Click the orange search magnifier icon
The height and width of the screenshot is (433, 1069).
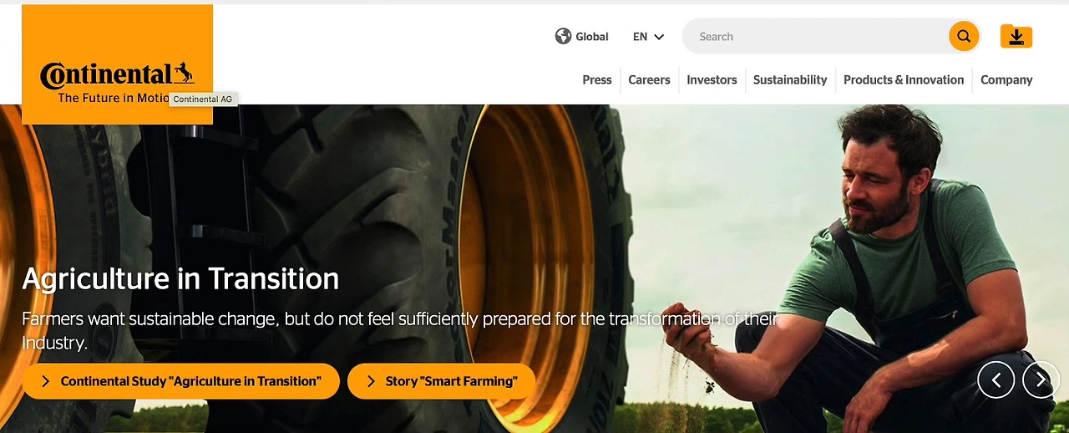964,36
